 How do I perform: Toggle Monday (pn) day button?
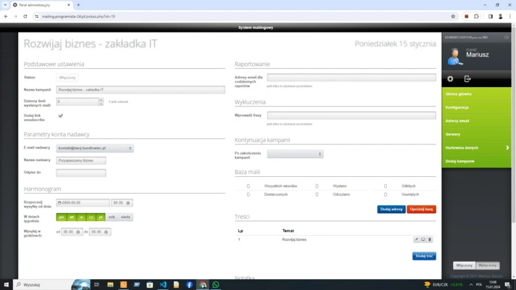pos(61,217)
